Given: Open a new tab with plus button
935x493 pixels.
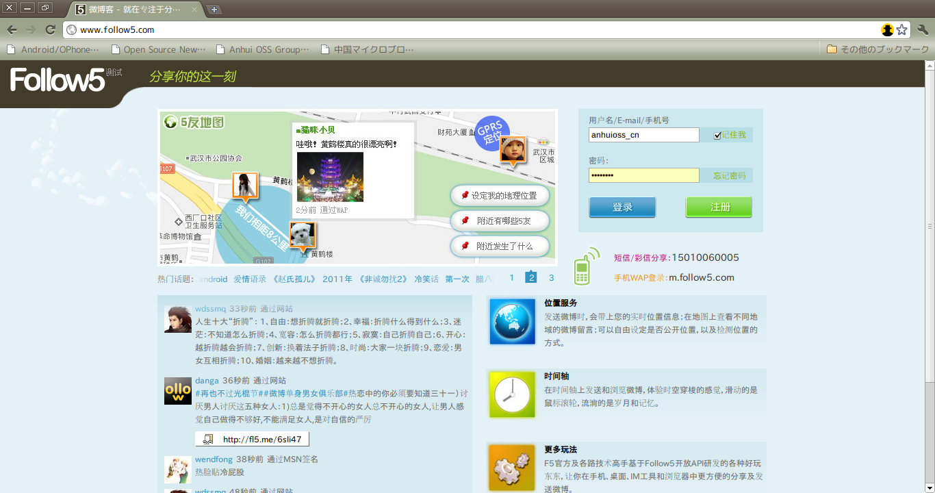Looking at the screenshot, I should tap(214, 10).
